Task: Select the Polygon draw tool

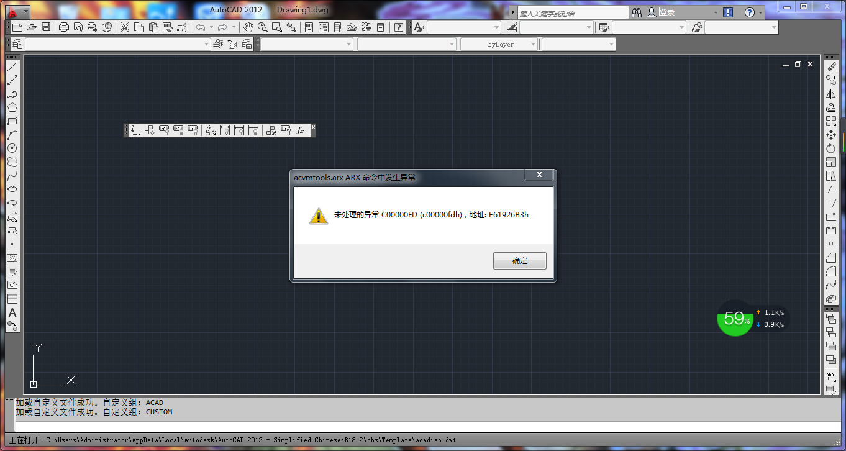Action: point(12,107)
